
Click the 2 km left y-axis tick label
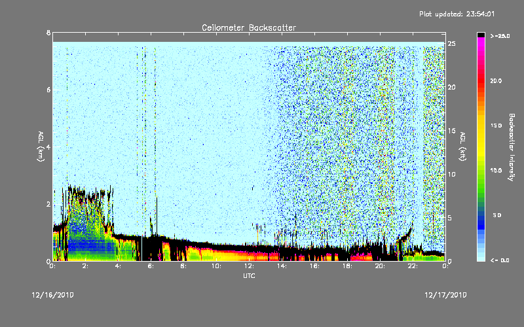(48, 204)
